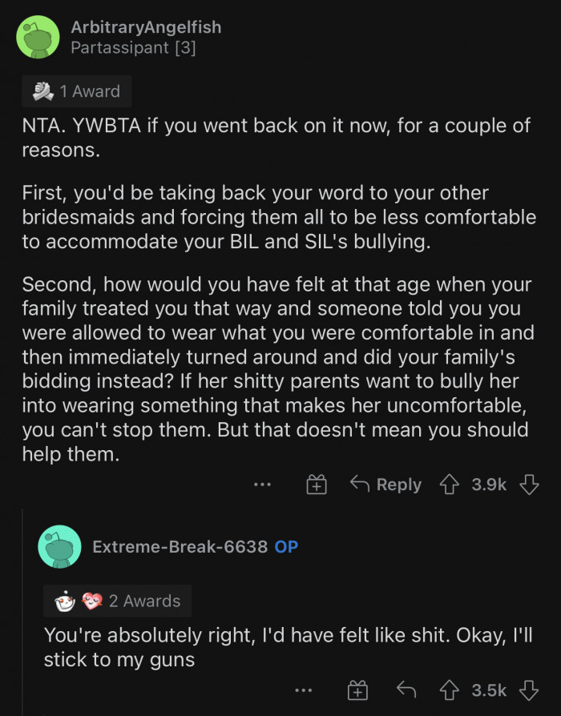Downvote the NTA comment

[531, 485]
